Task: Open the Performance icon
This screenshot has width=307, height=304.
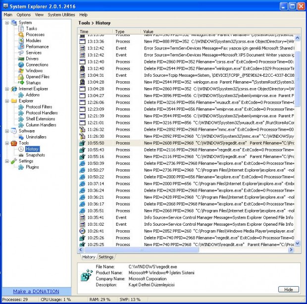Action: pos(21,47)
